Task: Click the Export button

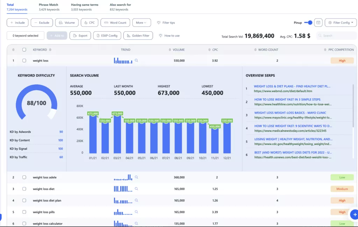Action: pyautogui.click(x=80, y=36)
